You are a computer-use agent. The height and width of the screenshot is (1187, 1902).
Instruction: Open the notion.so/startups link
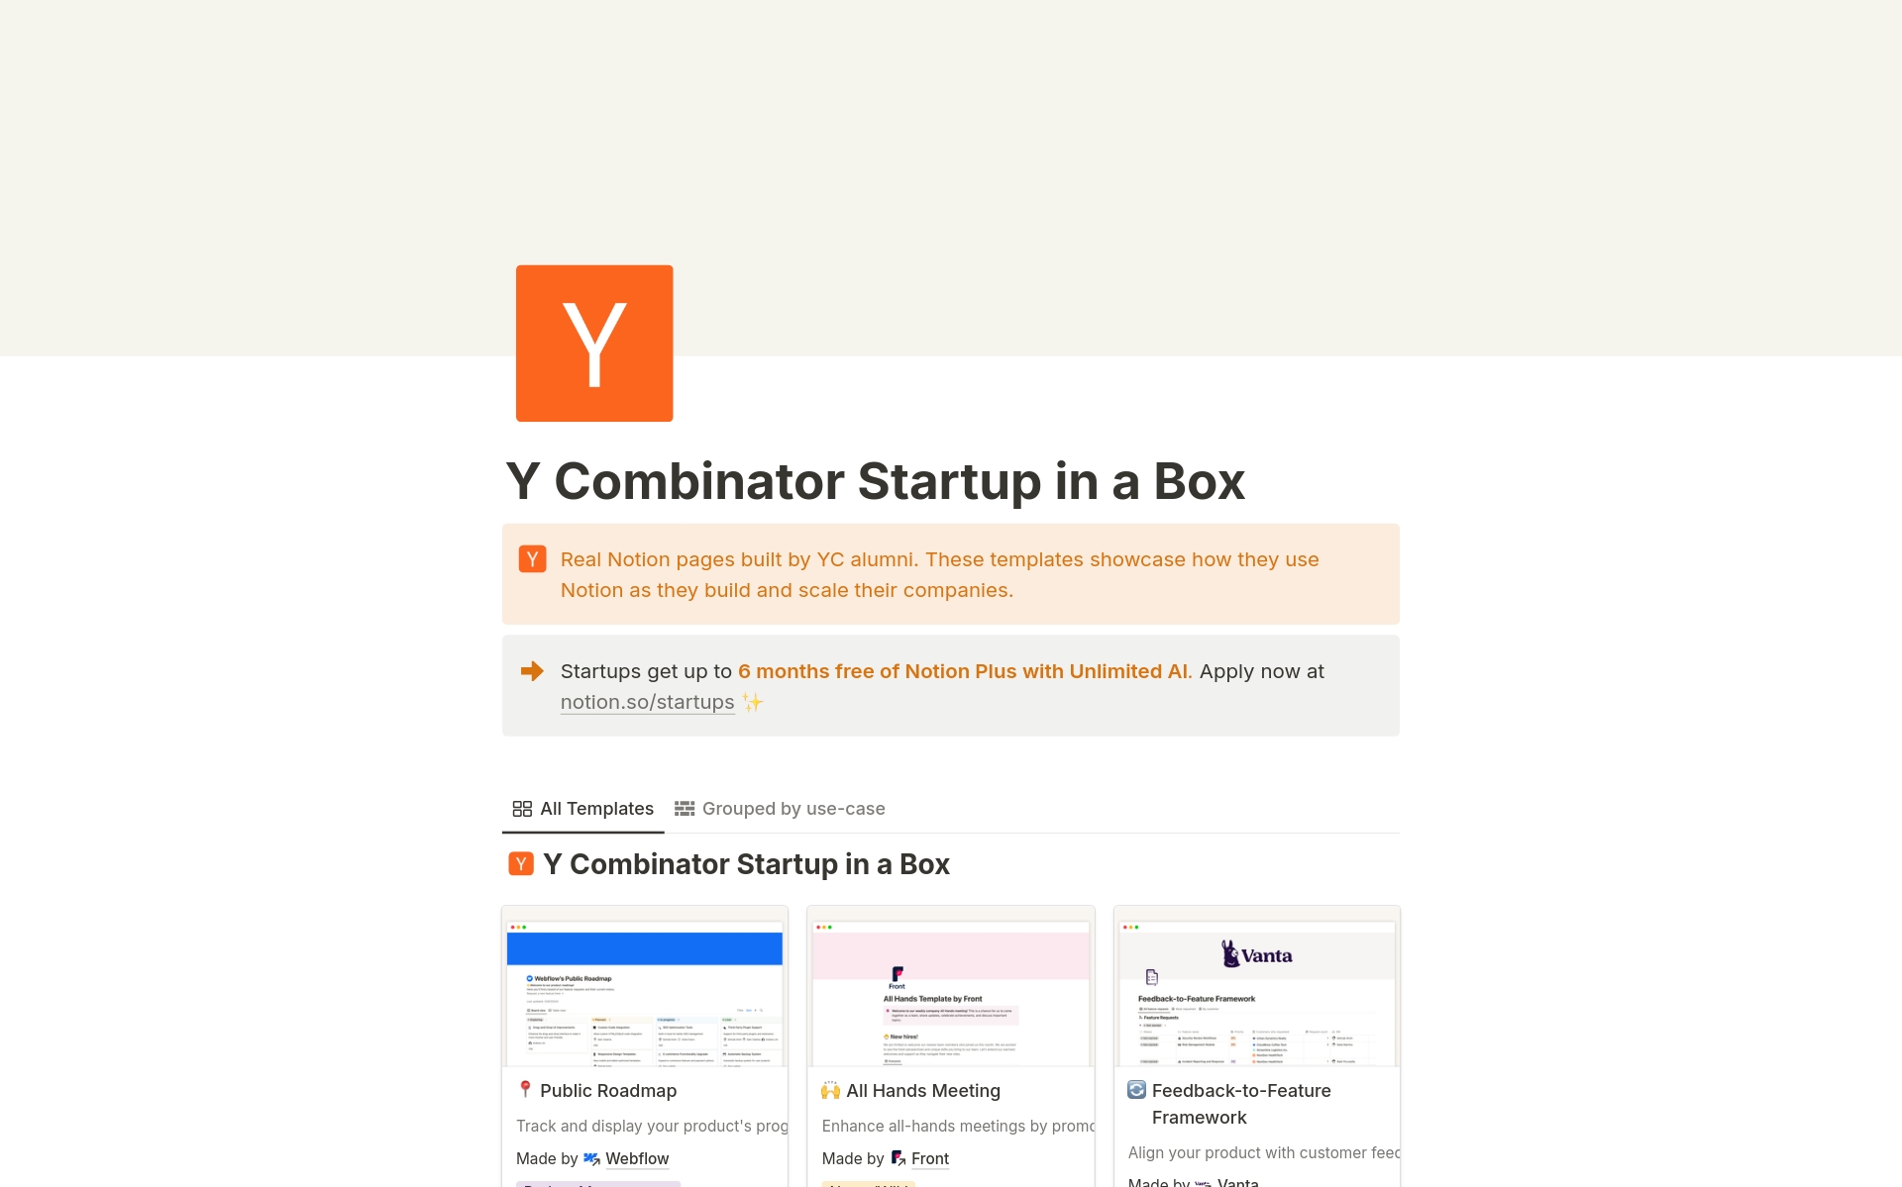(647, 702)
